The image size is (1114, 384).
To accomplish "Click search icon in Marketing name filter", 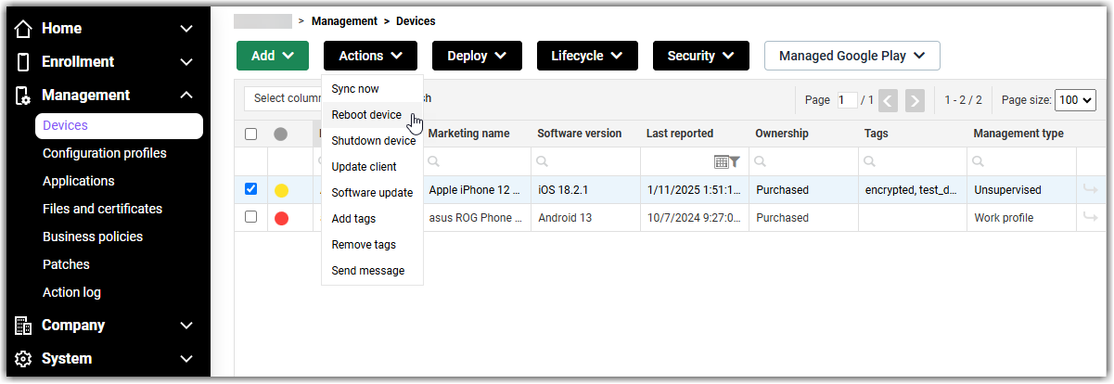I will (x=434, y=161).
